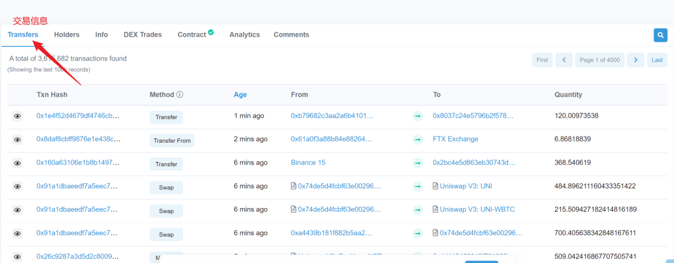Click the Txn Hash column header
674x263 pixels.
click(x=52, y=94)
